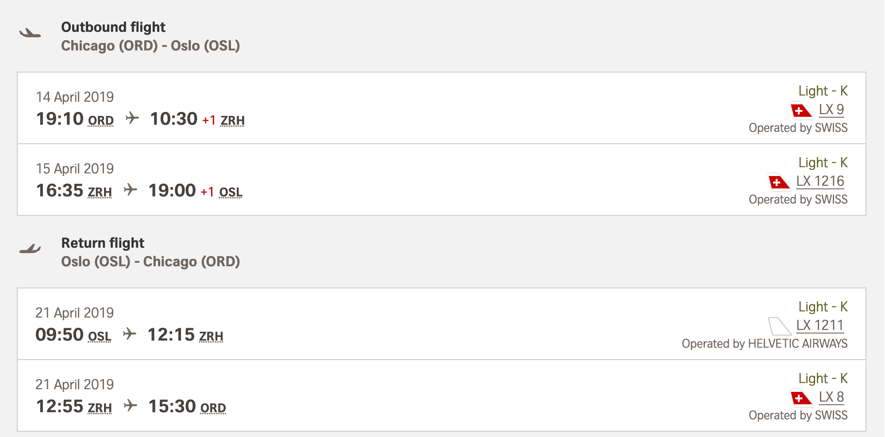Click ORD airport code next to 19:10
The image size is (885, 437).
point(100,120)
